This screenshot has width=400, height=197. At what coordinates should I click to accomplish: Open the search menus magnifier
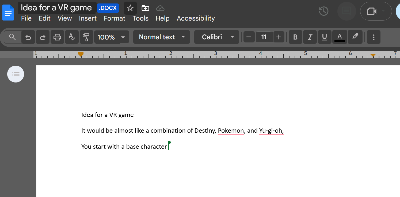12,37
